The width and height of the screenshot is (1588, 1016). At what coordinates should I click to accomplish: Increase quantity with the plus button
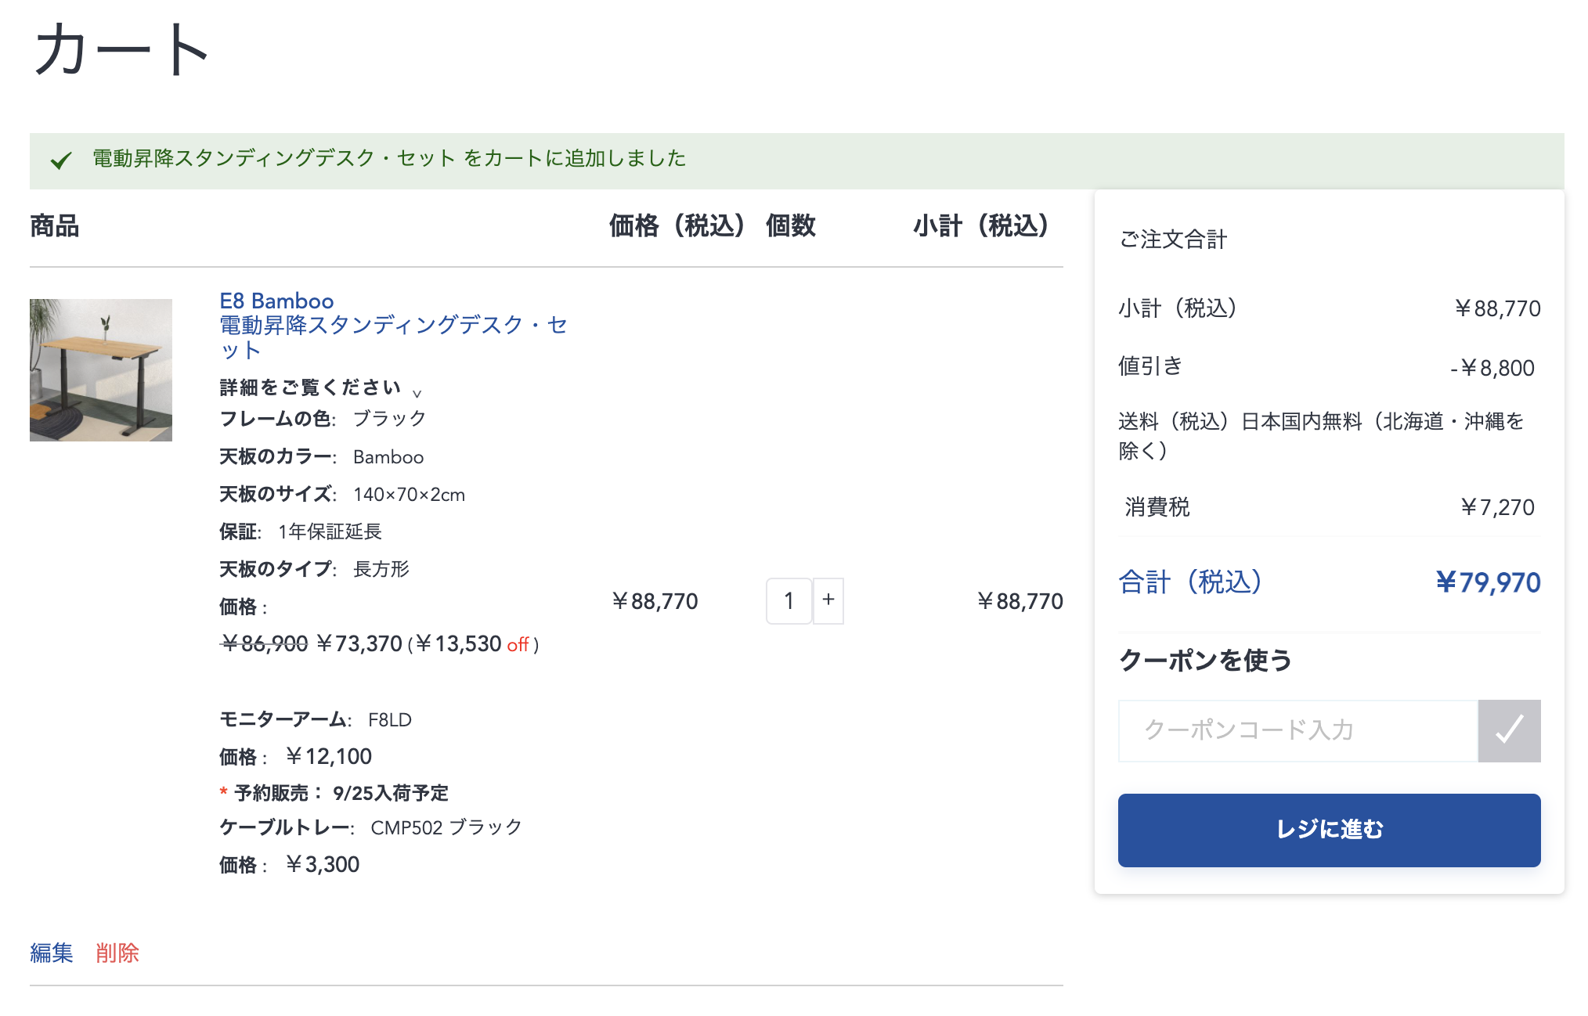[x=828, y=600]
